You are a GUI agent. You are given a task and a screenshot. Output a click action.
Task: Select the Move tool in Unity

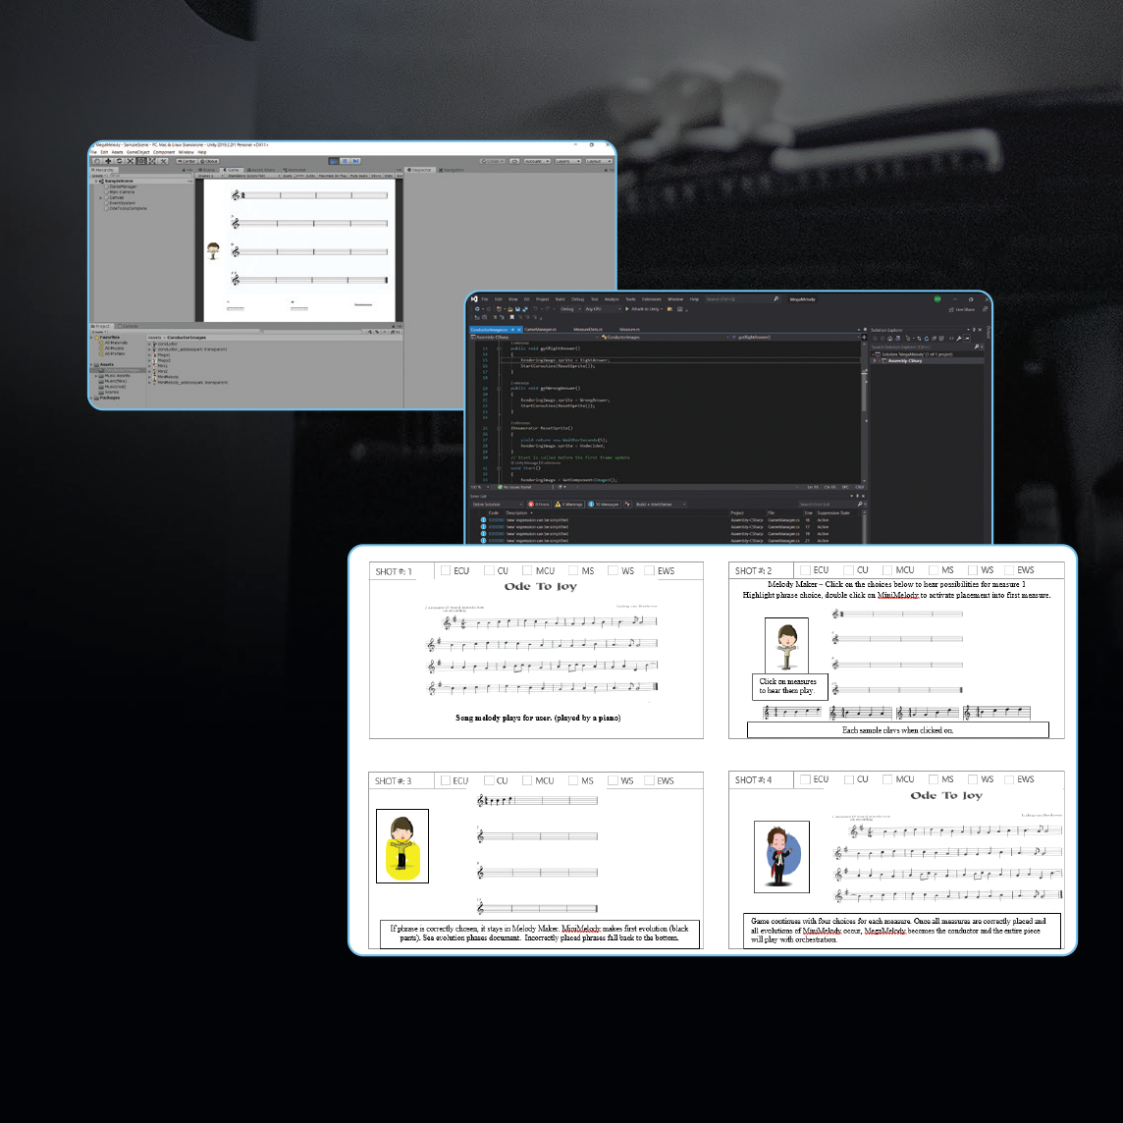[x=108, y=161]
